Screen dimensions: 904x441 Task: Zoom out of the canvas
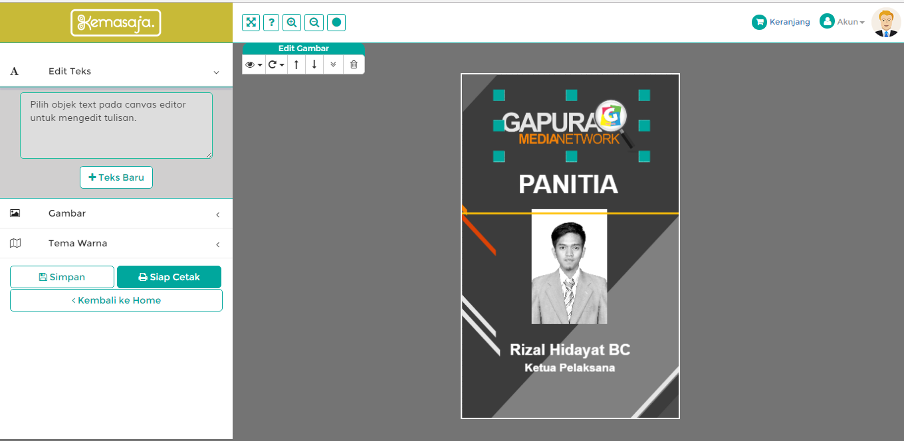click(x=314, y=23)
